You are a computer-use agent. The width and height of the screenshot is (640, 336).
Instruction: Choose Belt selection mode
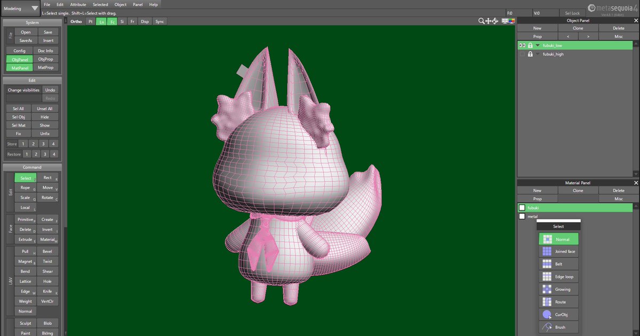point(558,264)
